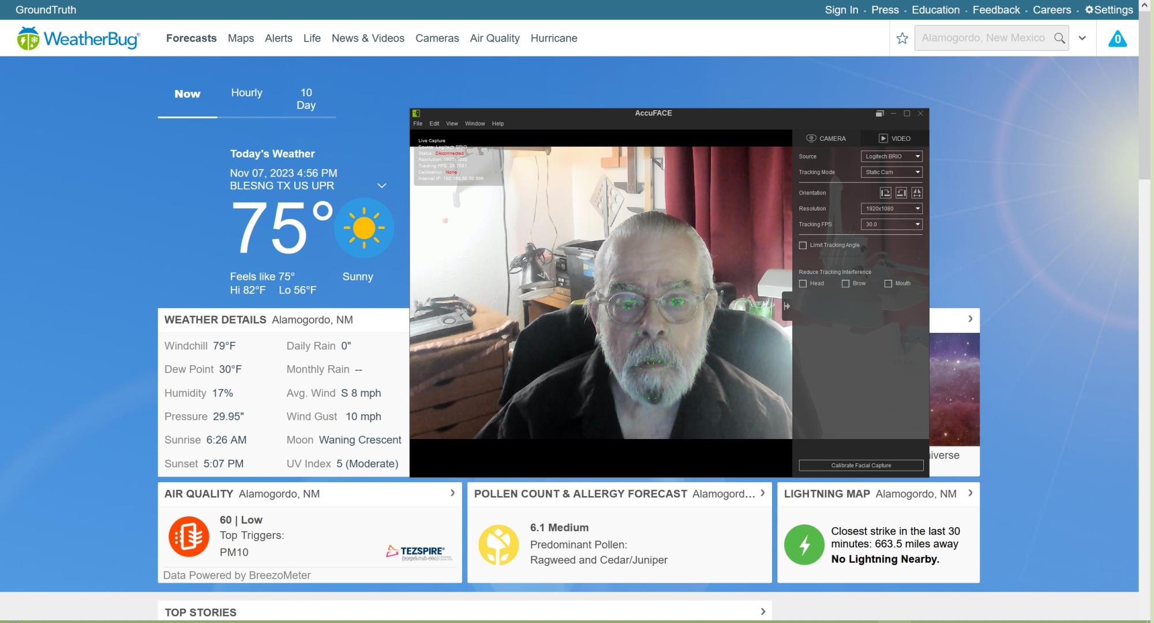Viewport: 1154px width, 623px height.
Task: Open the WeatherBug logo home page
Action: pyautogui.click(x=78, y=39)
